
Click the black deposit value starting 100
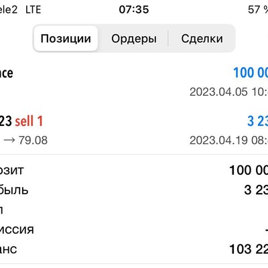[x=249, y=170]
